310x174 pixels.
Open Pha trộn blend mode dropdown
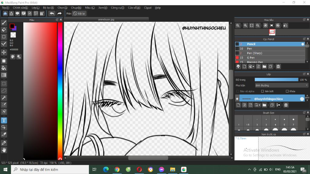tap(282, 85)
